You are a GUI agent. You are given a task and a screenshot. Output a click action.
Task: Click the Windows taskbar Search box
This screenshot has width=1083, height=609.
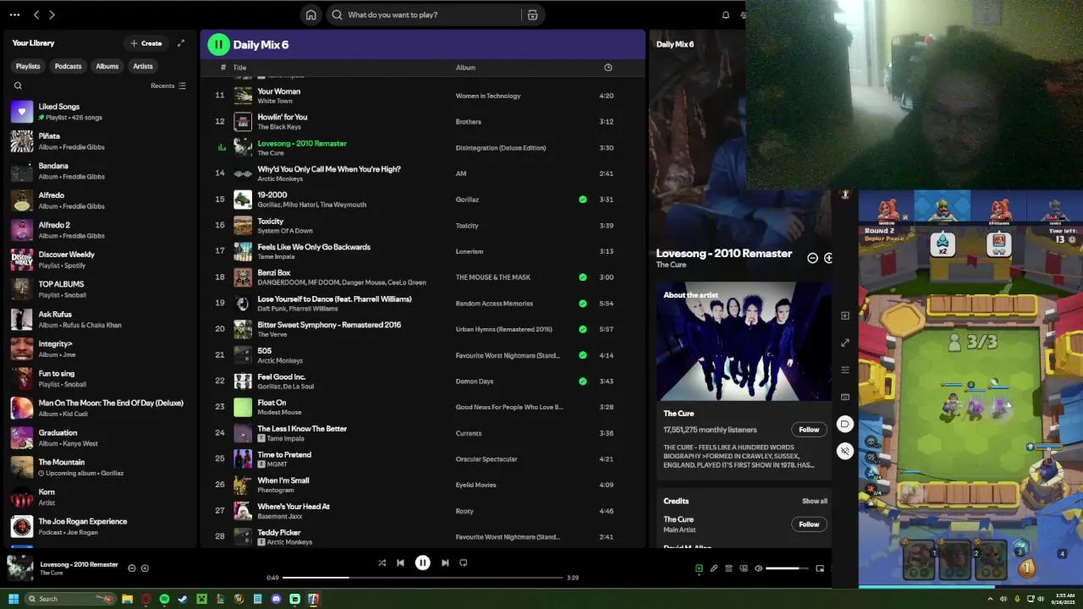click(x=69, y=599)
